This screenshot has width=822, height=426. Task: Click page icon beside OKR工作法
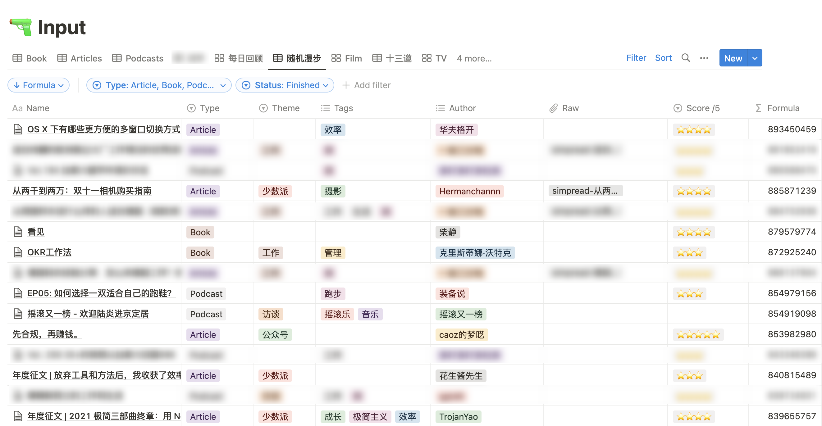18,252
